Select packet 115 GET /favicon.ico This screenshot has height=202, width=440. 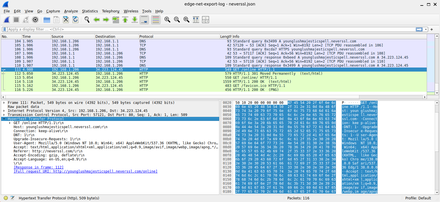pyautogui.click(x=214, y=86)
